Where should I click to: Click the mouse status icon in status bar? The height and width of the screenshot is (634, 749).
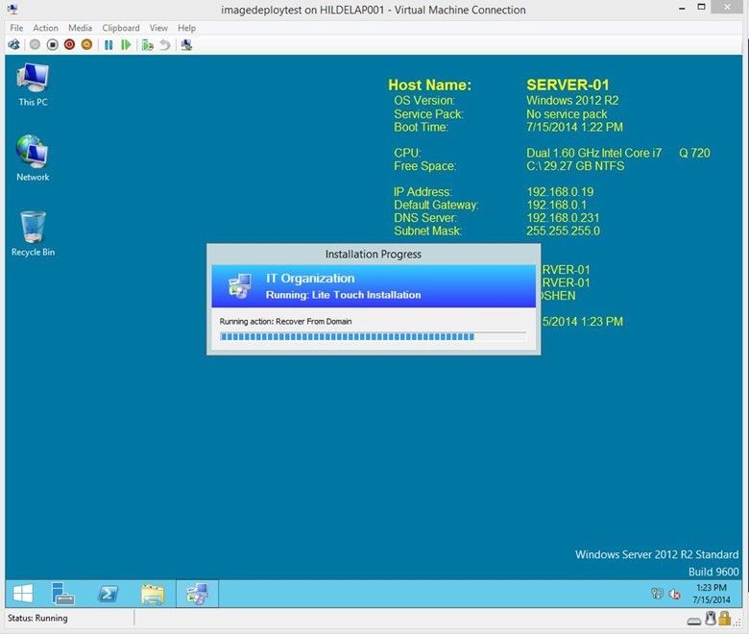[x=711, y=619]
